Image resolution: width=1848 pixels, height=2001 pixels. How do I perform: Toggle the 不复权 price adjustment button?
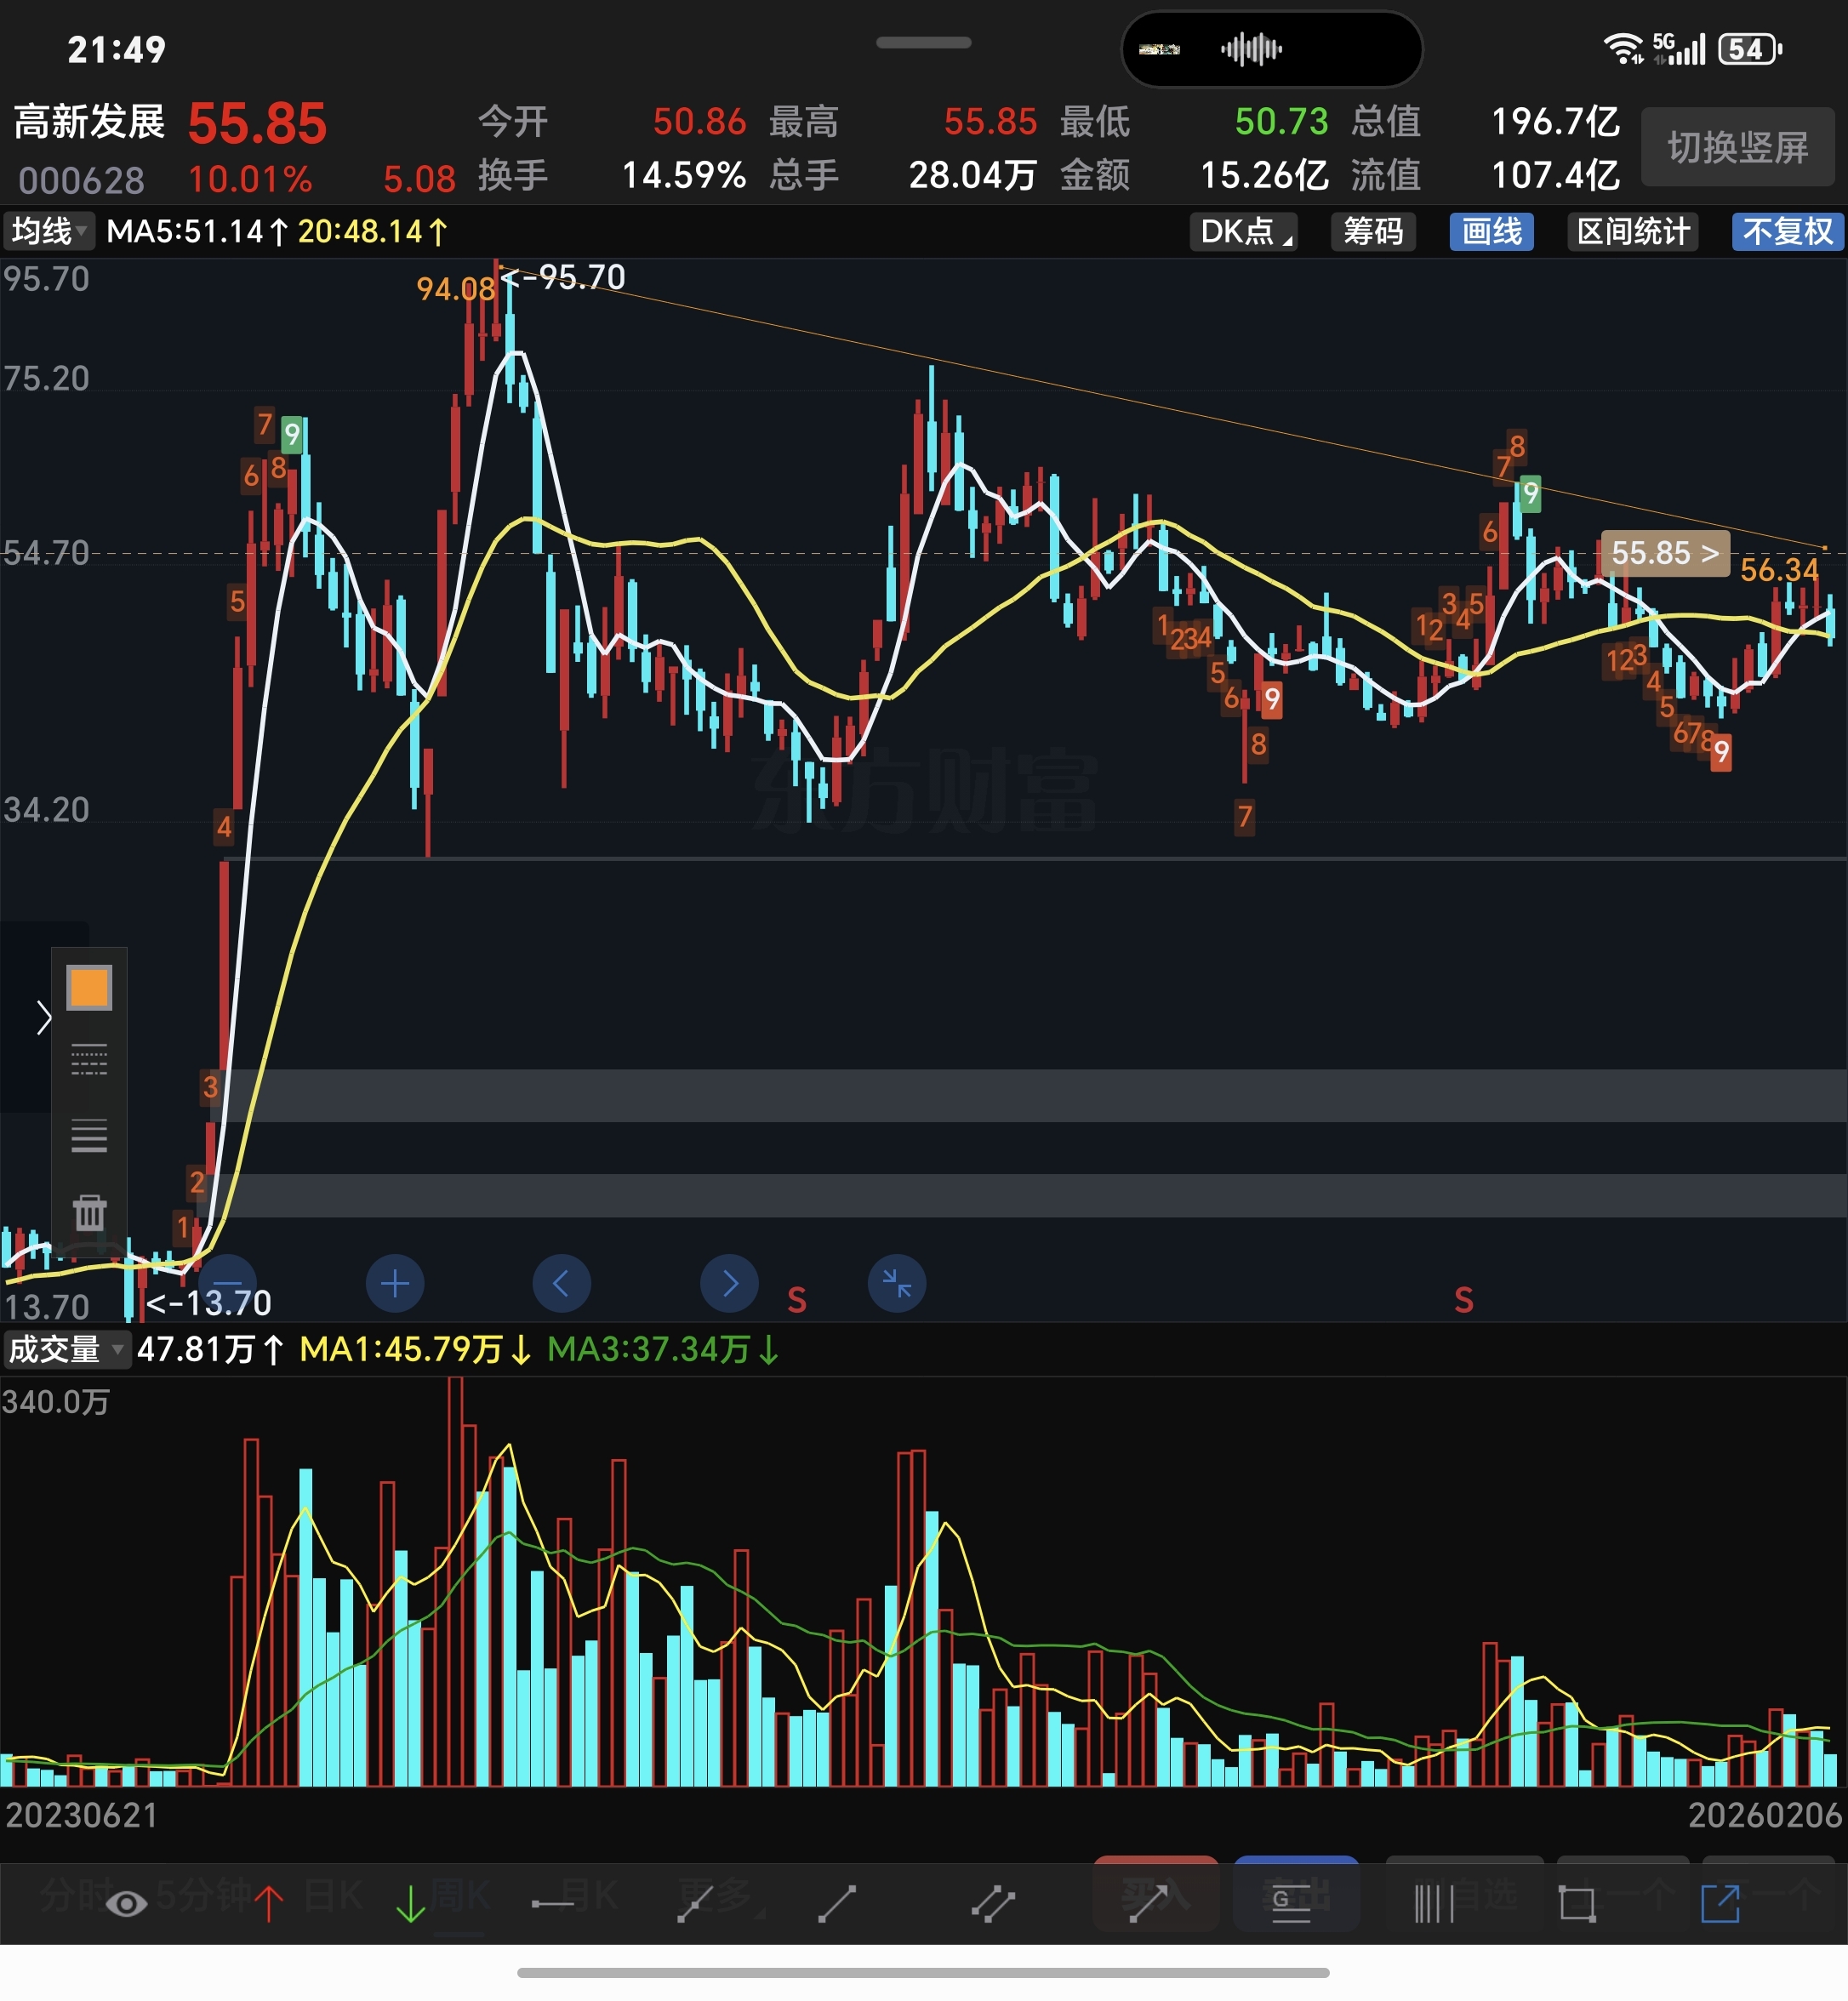[x=1787, y=232]
